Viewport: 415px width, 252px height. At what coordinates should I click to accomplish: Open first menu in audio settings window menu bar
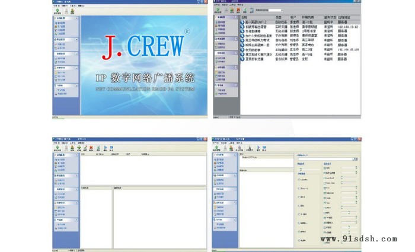tap(215, 143)
